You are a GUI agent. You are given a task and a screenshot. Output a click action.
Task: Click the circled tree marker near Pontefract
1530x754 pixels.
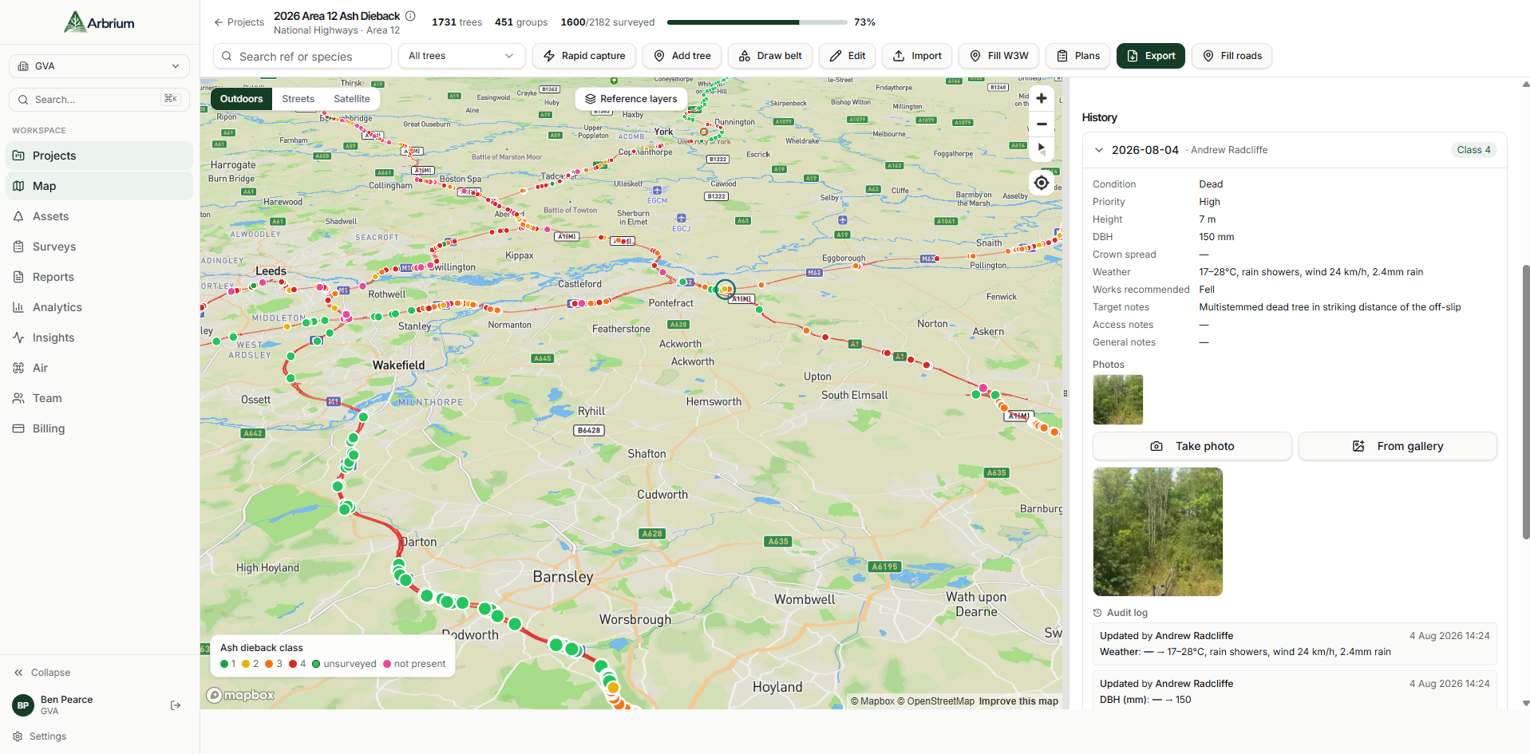click(x=725, y=290)
